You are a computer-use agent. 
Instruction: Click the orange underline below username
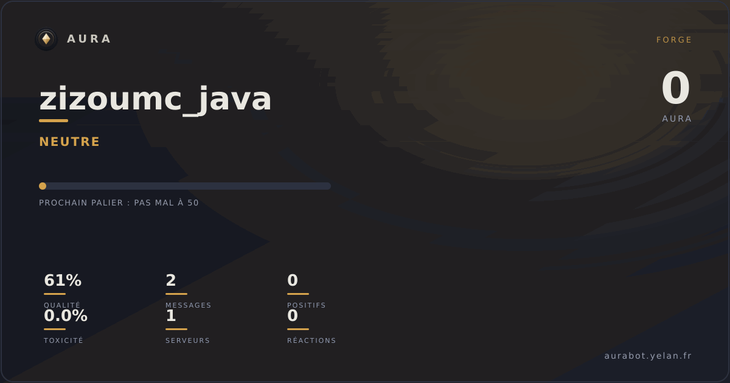coord(54,120)
